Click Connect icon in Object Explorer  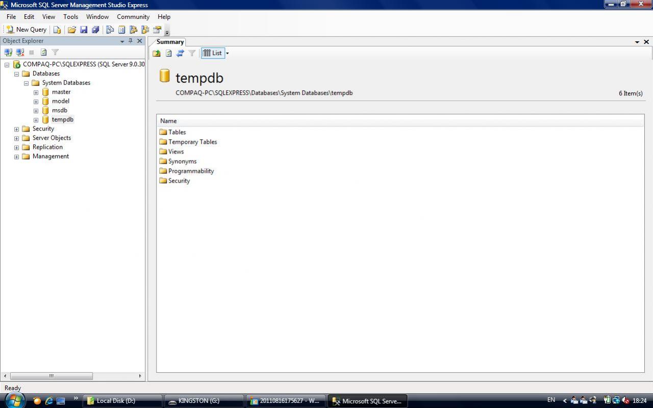click(x=8, y=52)
